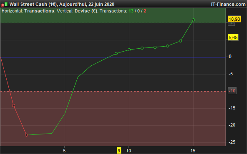Click the -25 axis value label

coord(232,142)
